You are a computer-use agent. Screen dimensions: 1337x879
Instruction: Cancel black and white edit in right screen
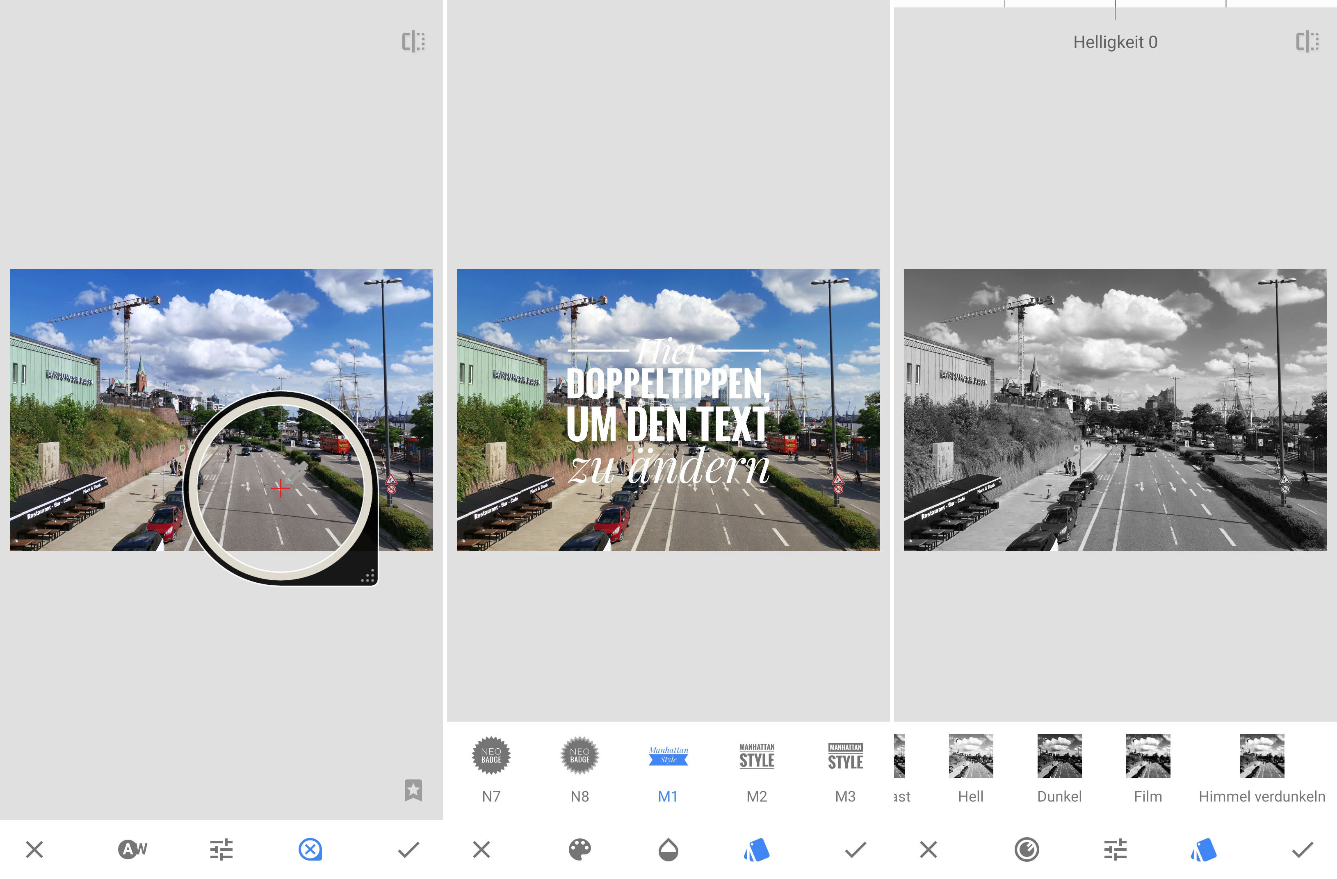[x=929, y=849]
